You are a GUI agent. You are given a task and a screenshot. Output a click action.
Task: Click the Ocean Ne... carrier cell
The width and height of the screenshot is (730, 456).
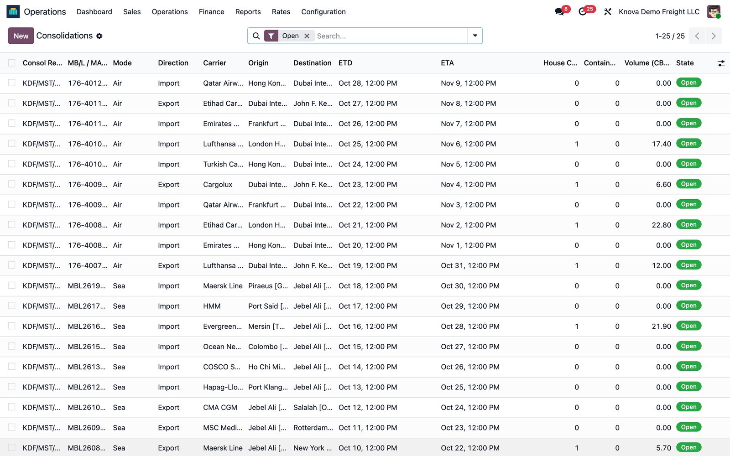[x=222, y=347]
